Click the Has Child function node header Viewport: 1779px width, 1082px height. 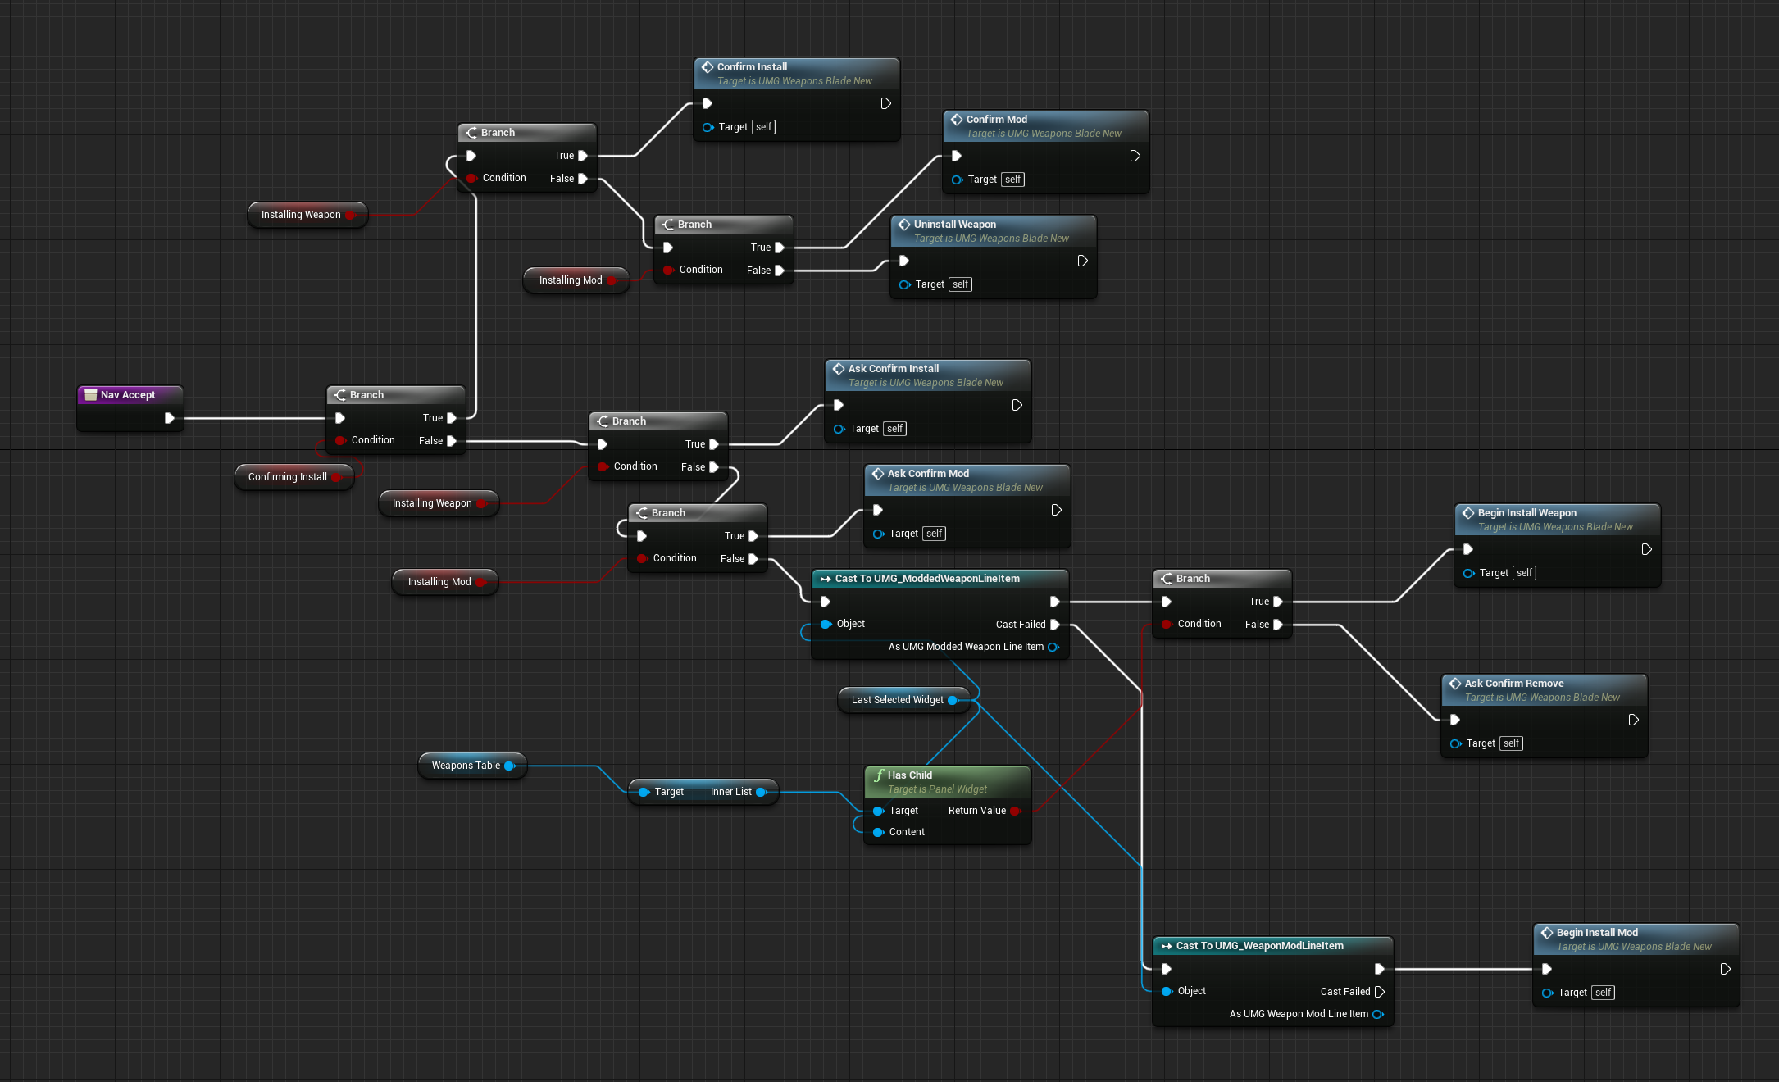[947, 782]
